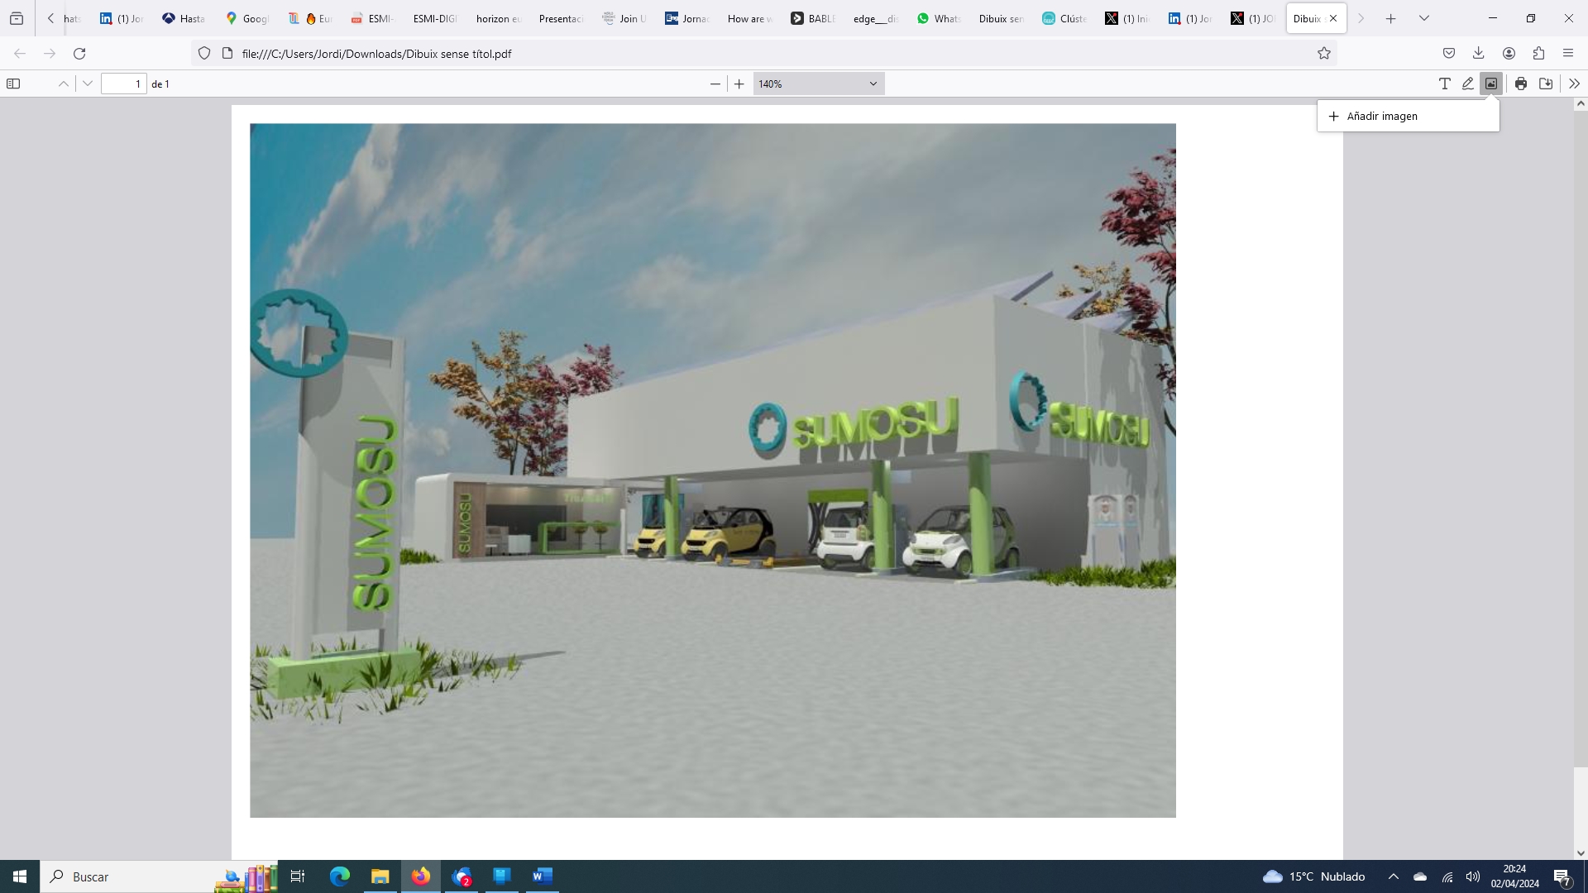This screenshot has width=1588, height=893.
Task: Open the PDF tools overflow menu
Action: click(x=1574, y=84)
